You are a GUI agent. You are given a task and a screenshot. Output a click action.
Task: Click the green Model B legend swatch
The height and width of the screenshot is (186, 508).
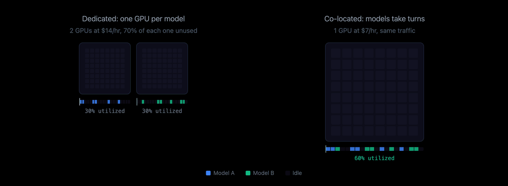click(x=248, y=173)
